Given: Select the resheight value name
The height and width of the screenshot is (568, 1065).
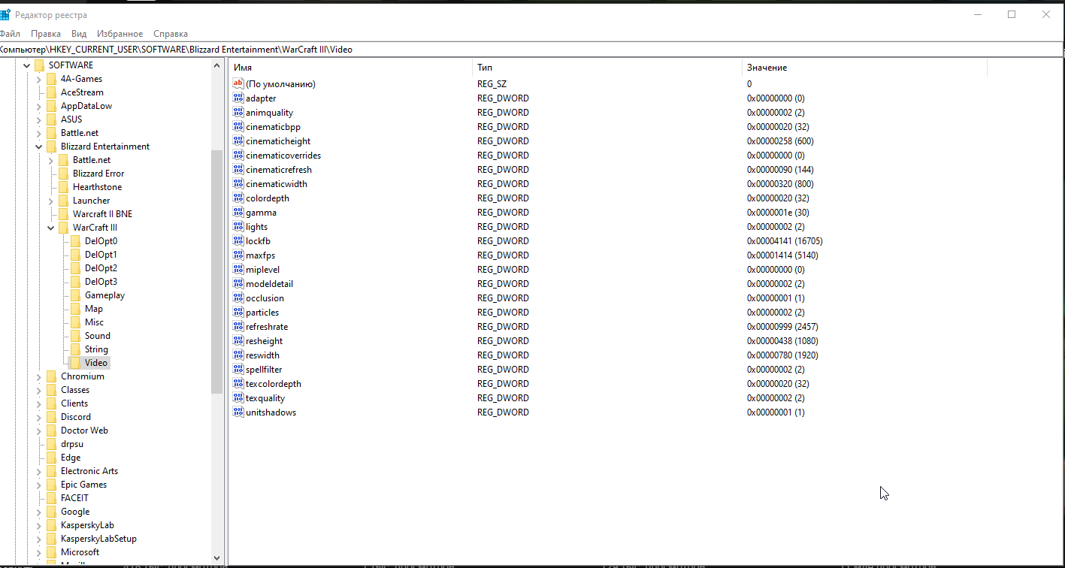Looking at the screenshot, I should (x=264, y=341).
